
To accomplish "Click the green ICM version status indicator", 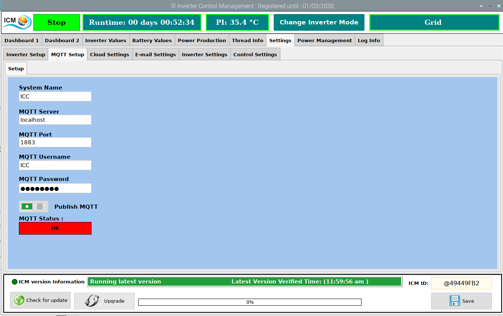I will [15, 282].
